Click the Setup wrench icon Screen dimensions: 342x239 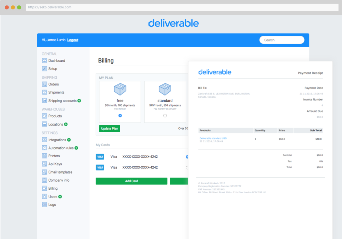pos(44,68)
